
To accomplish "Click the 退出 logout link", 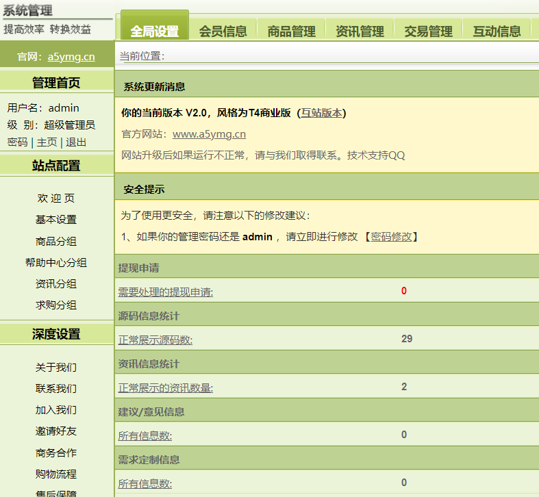I will tap(76, 142).
